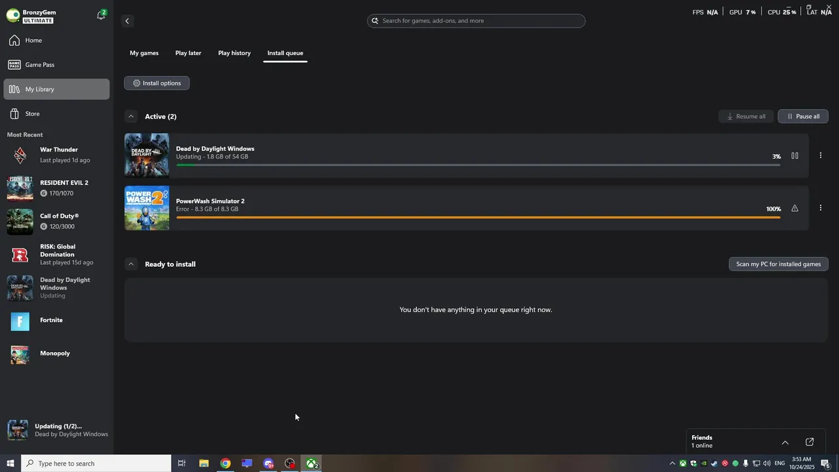The width and height of the screenshot is (839, 472).
Task: Pause the Dead by Daylight update
Action: tap(794, 156)
